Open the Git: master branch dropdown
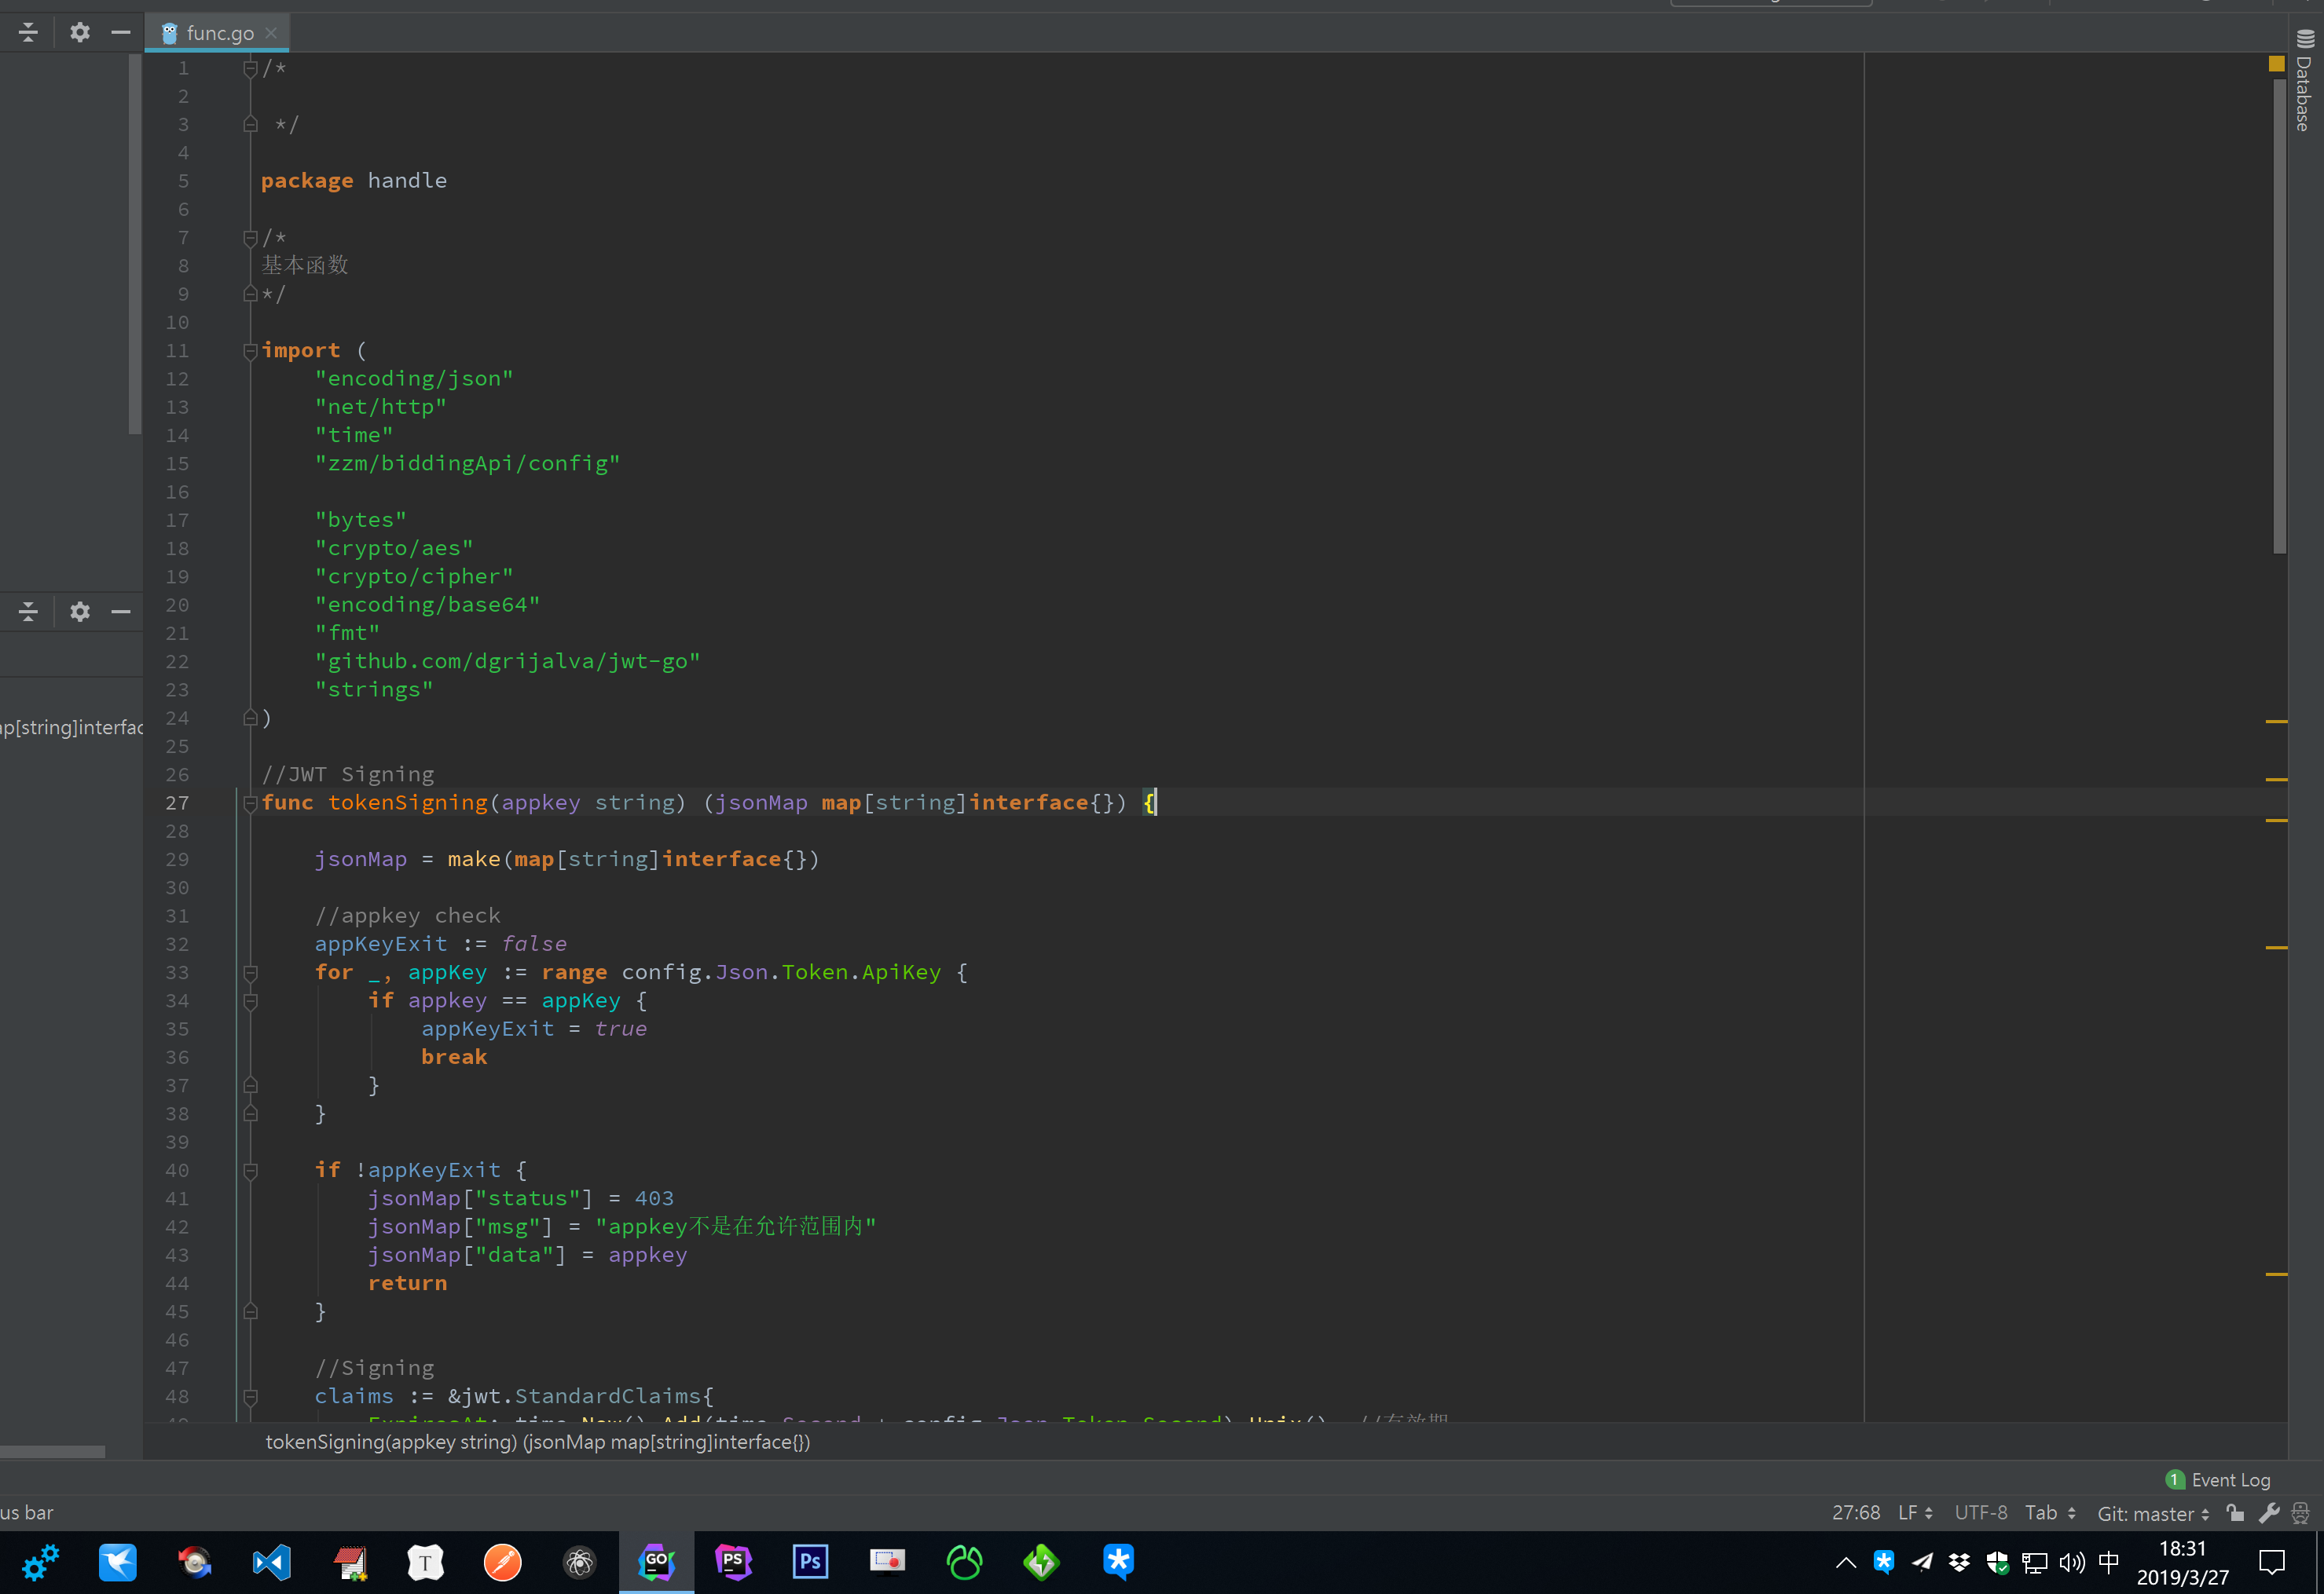 pyautogui.click(x=2152, y=1513)
